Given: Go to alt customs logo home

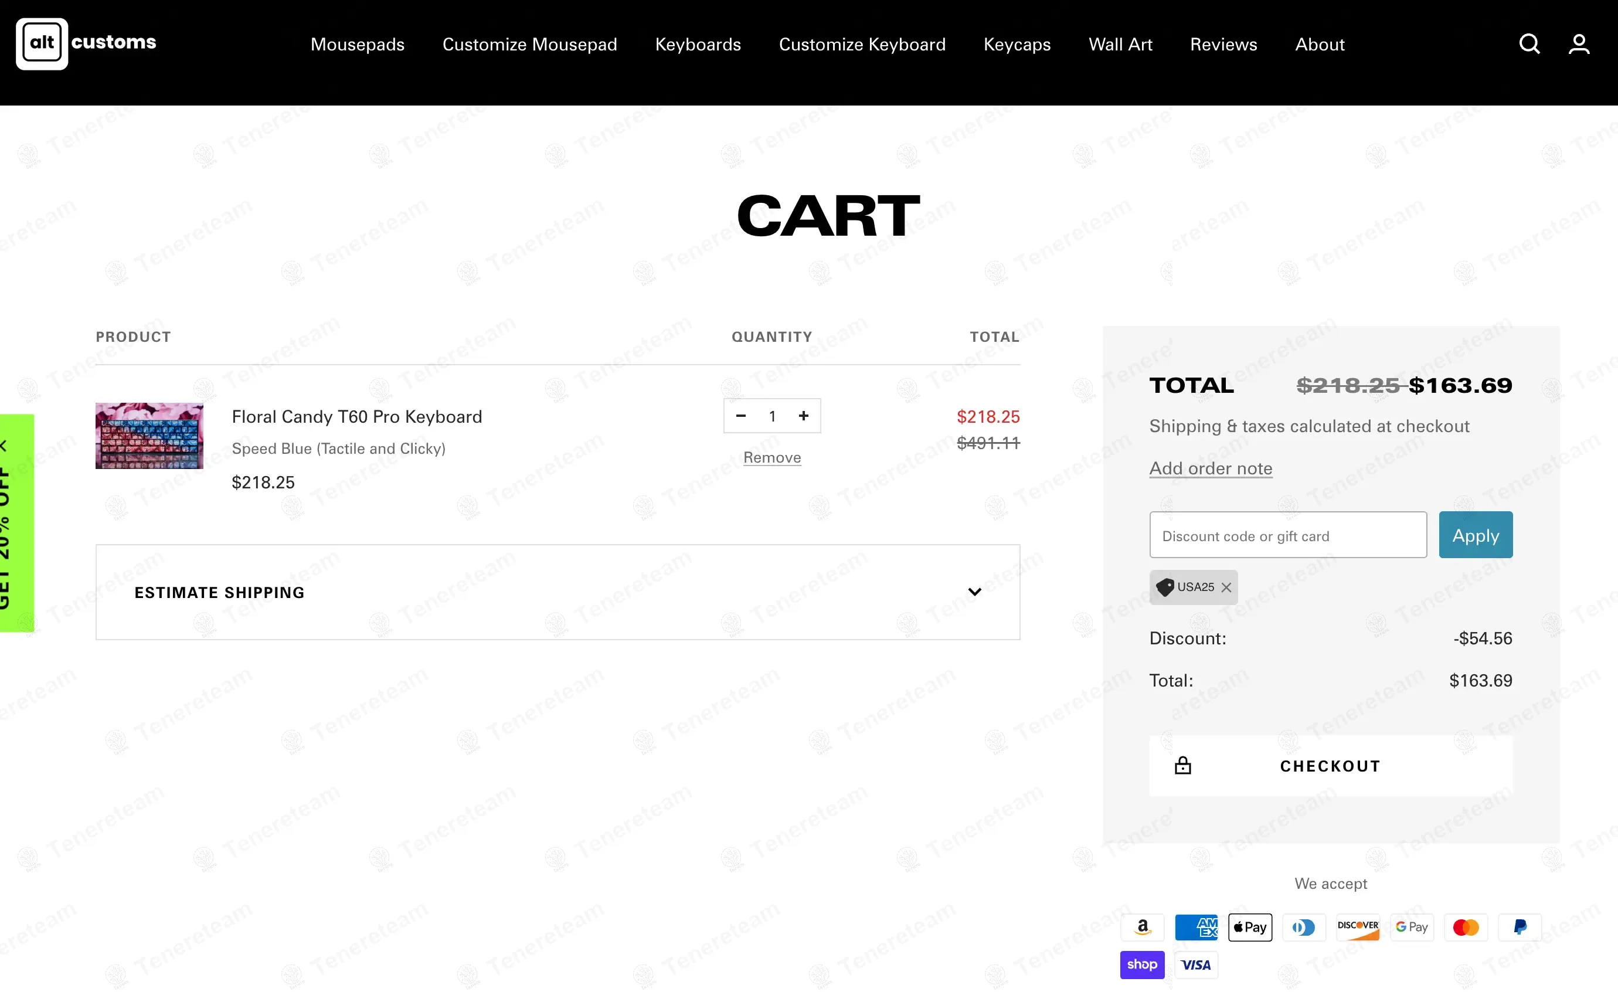Looking at the screenshot, I should [x=86, y=43].
